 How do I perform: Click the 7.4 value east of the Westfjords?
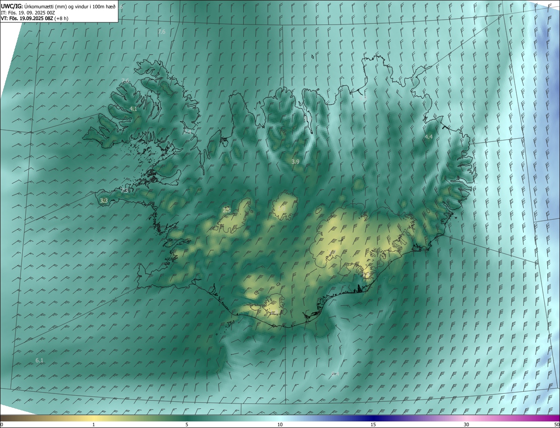pos(188,131)
